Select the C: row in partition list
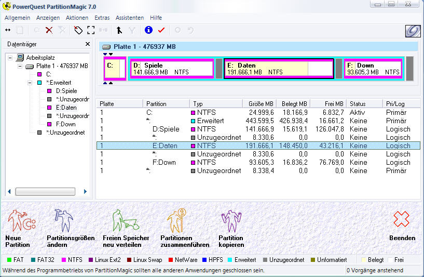The width and height of the screenshot is (424, 277). (x=258, y=112)
